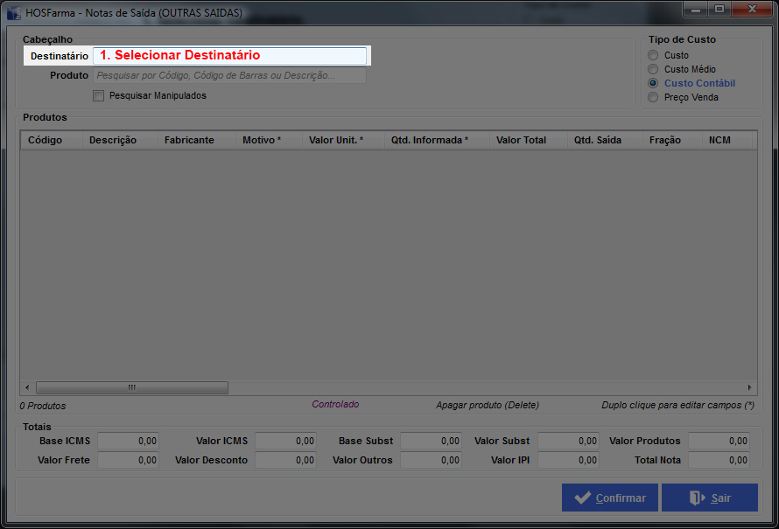Click the Confirmar button

click(610, 498)
